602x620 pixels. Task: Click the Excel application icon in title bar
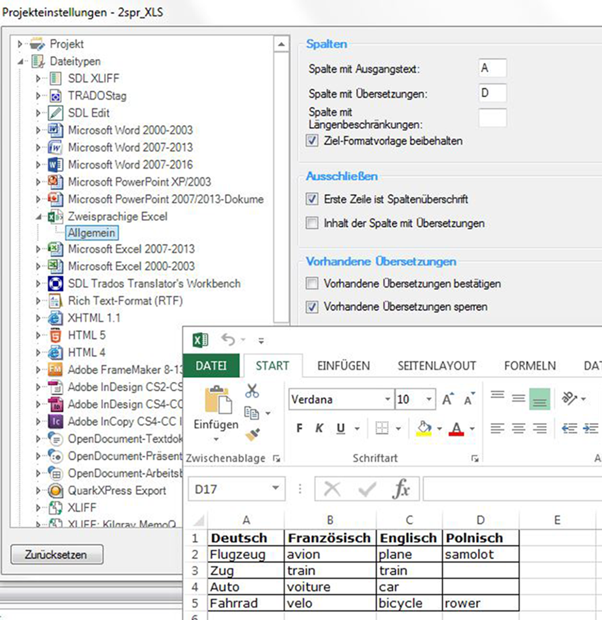201,340
